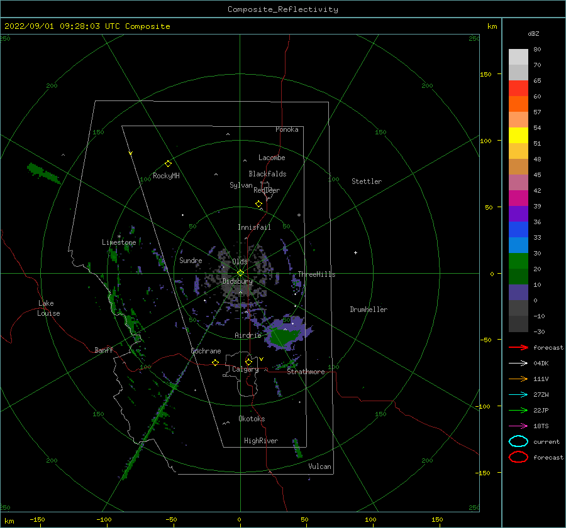This screenshot has height=528, width=566.
Task: Click the green echo patch south of HighRiver
Action: coord(297,448)
